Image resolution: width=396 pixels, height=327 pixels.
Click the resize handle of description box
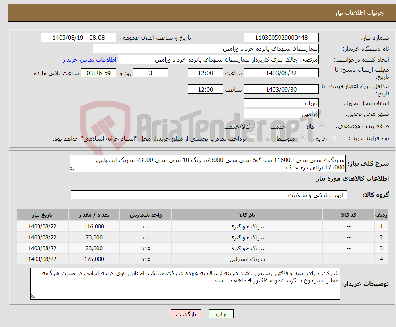(72, 169)
